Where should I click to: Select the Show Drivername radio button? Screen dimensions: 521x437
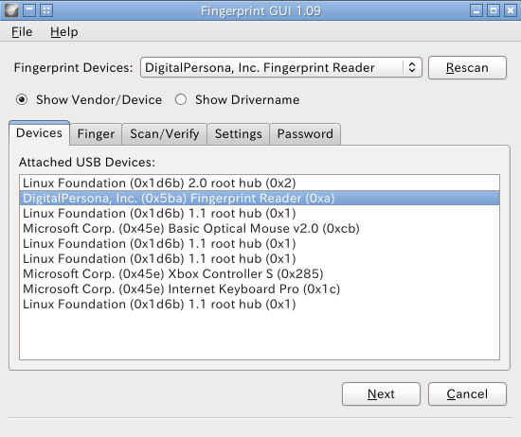[x=181, y=99]
